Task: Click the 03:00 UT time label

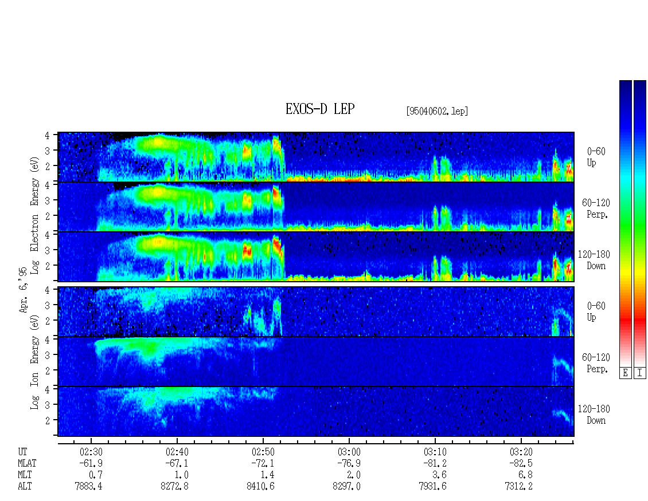Action: click(349, 452)
